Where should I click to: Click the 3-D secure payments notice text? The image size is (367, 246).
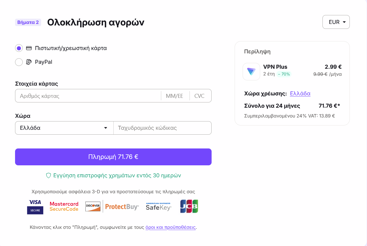pos(113,192)
